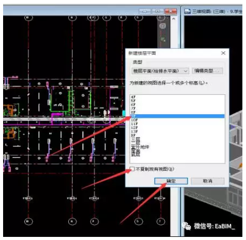The image size is (246, 240).
Task: Click the 编辑类型 button
Action: pos(207,71)
